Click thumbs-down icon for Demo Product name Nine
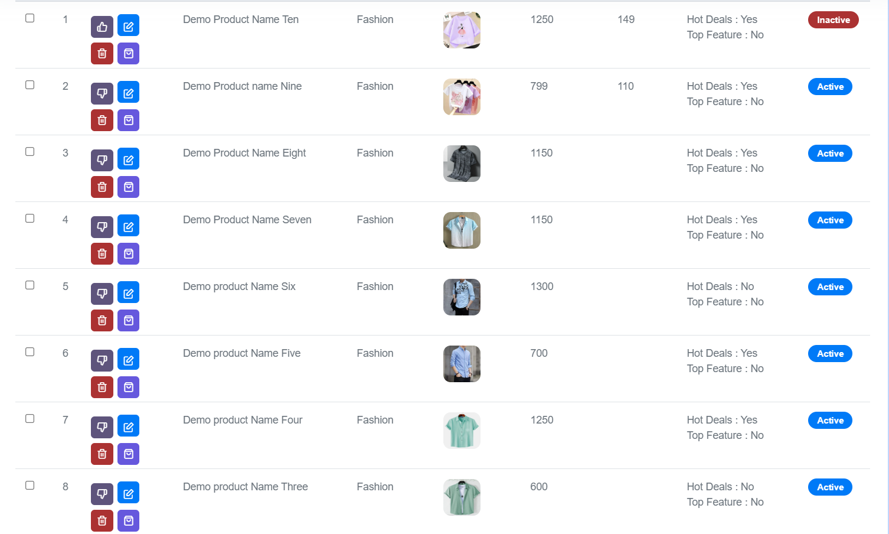Viewport: 889px width, 534px height. pyautogui.click(x=102, y=93)
